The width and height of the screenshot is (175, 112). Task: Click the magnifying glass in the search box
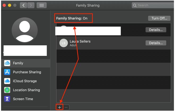[x=135, y=5]
